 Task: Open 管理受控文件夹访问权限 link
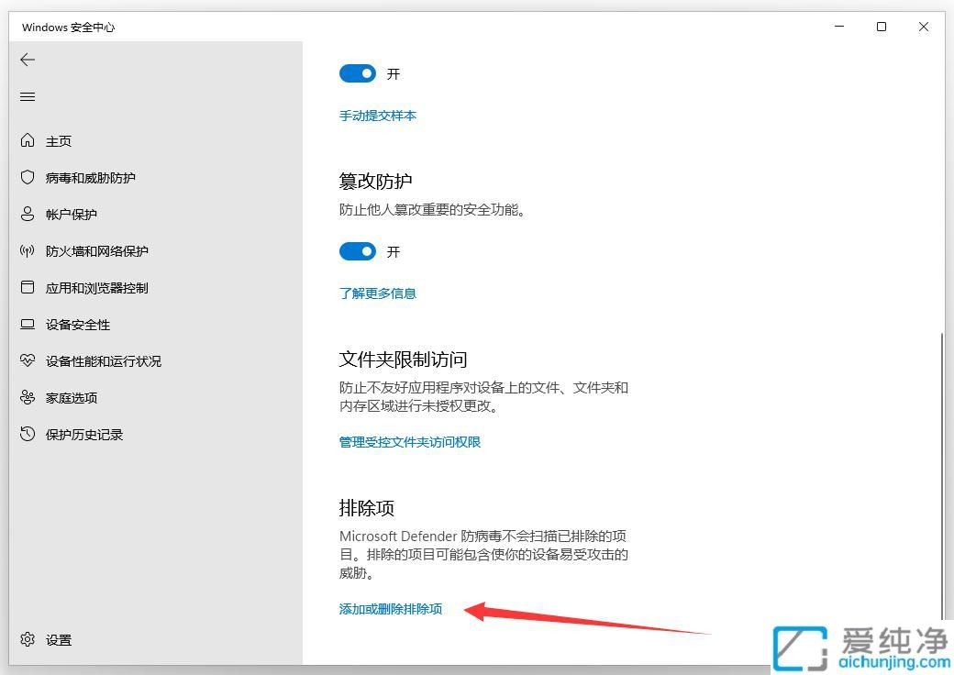click(410, 441)
